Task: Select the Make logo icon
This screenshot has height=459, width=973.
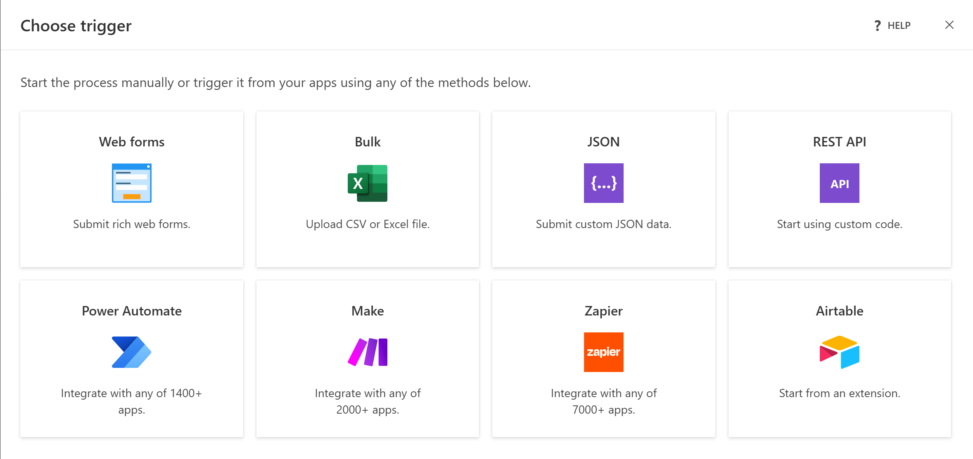Action: (368, 352)
